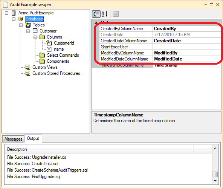Collapse the Columns folder node

pos(35,37)
